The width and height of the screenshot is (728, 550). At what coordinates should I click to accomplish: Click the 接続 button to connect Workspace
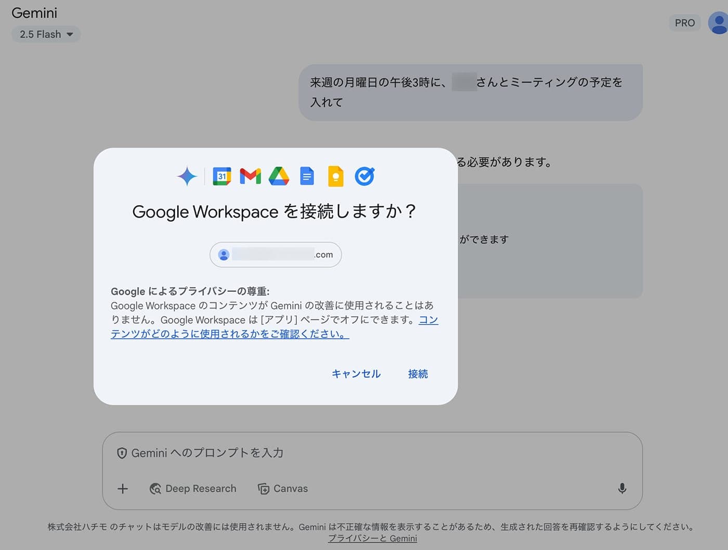click(418, 374)
